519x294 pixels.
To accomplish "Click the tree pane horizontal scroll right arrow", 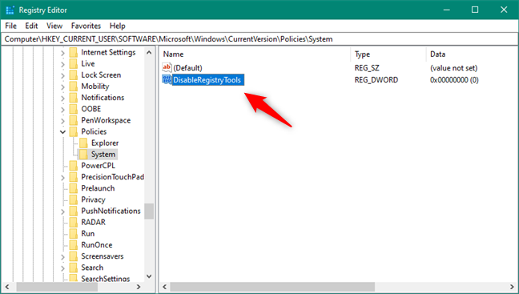I will click(x=139, y=287).
